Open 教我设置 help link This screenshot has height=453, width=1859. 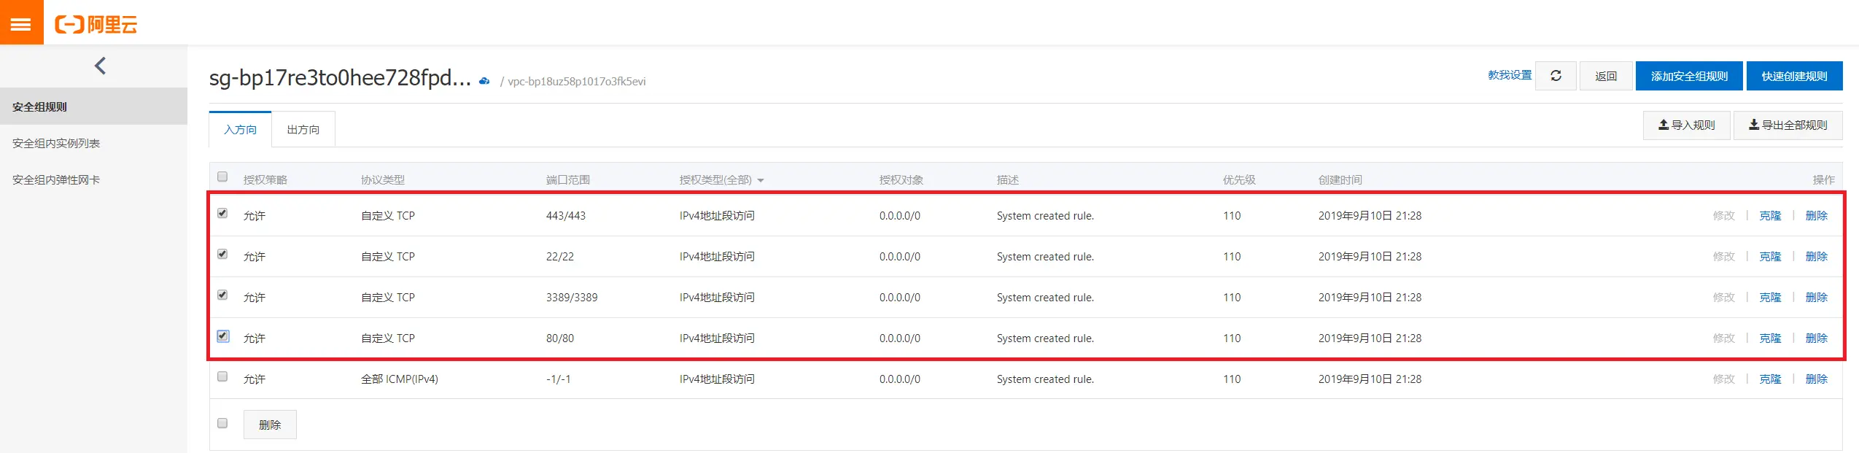1510,75
